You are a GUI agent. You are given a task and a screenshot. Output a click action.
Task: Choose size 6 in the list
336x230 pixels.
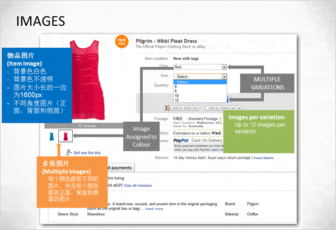point(200,91)
